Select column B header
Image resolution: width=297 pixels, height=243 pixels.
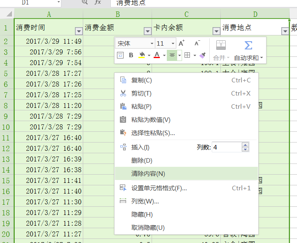[x=117, y=14]
